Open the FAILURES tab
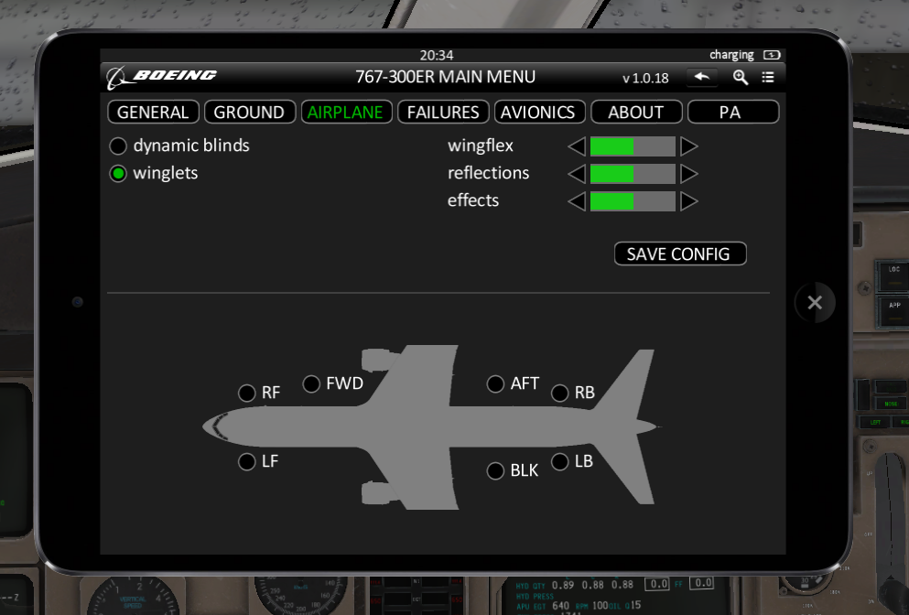This screenshot has width=909, height=615. pyautogui.click(x=443, y=113)
